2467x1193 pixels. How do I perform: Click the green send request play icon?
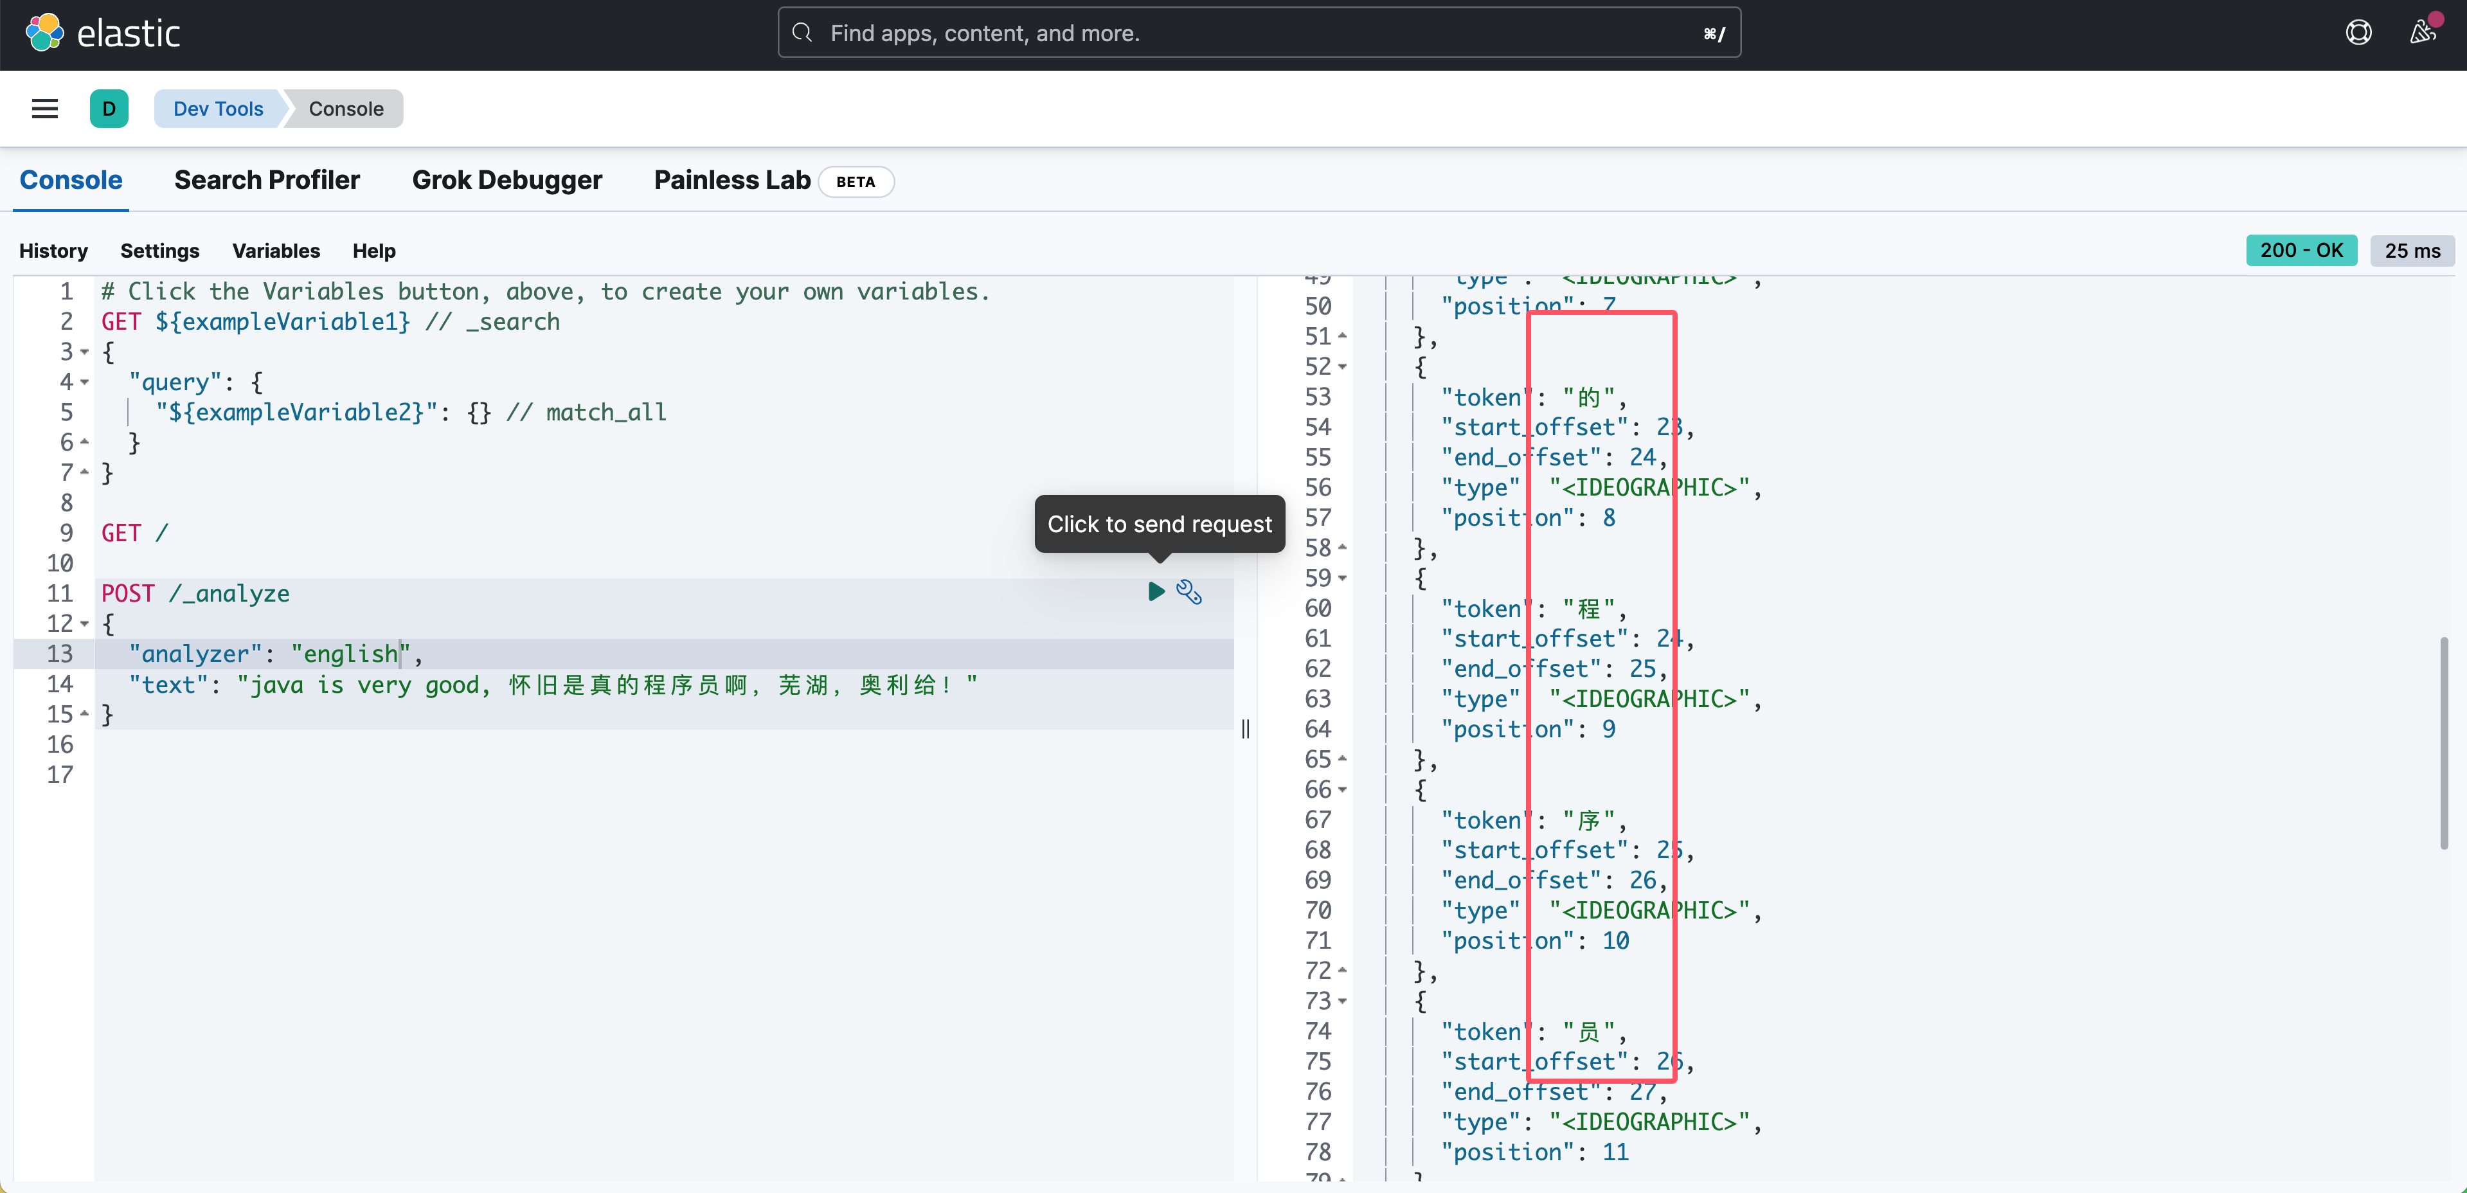pyautogui.click(x=1156, y=592)
